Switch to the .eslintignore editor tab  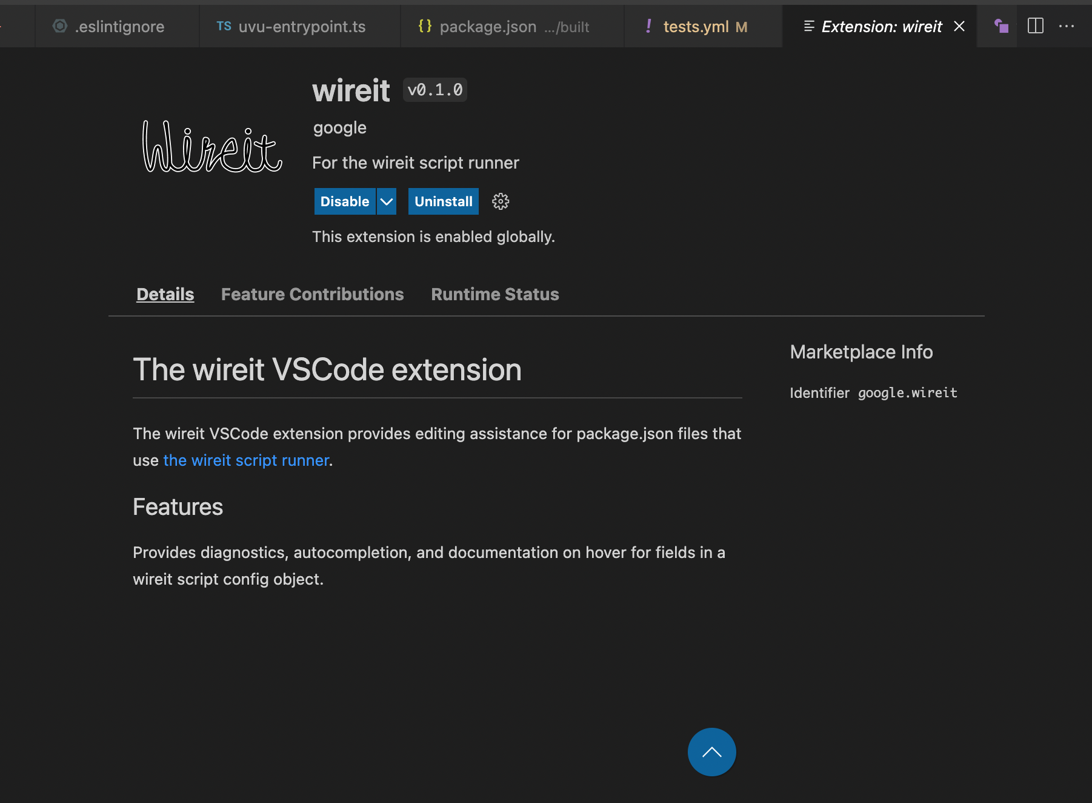(118, 26)
